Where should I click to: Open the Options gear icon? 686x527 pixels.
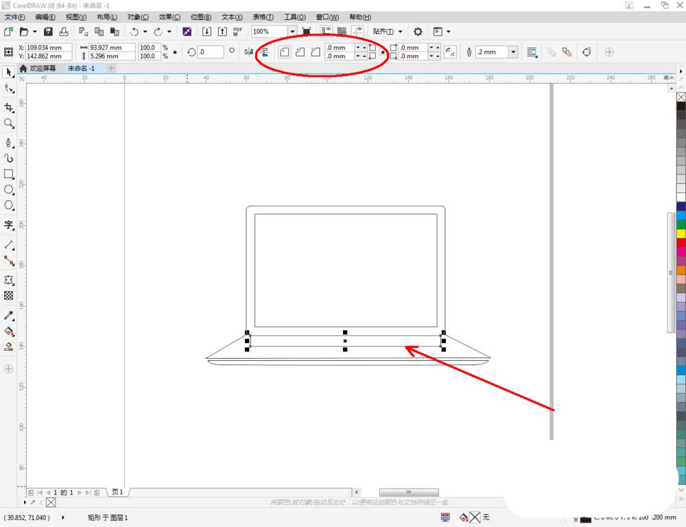pyautogui.click(x=418, y=32)
